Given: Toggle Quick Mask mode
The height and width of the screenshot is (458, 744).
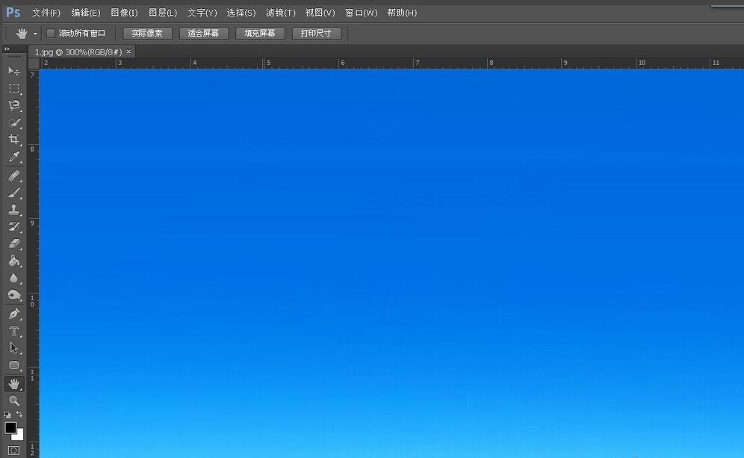Looking at the screenshot, I should coord(13,451).
